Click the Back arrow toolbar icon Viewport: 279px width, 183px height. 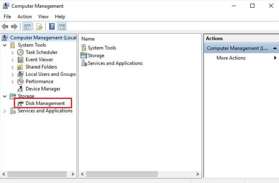coord(5,27)
